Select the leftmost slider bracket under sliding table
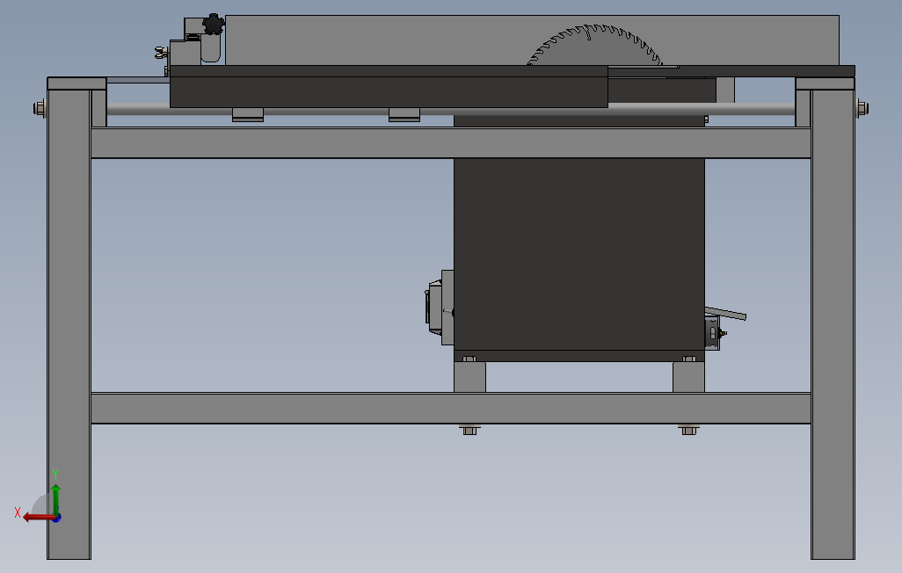Viewport: 902px width, 573px height. click(248, 114)
